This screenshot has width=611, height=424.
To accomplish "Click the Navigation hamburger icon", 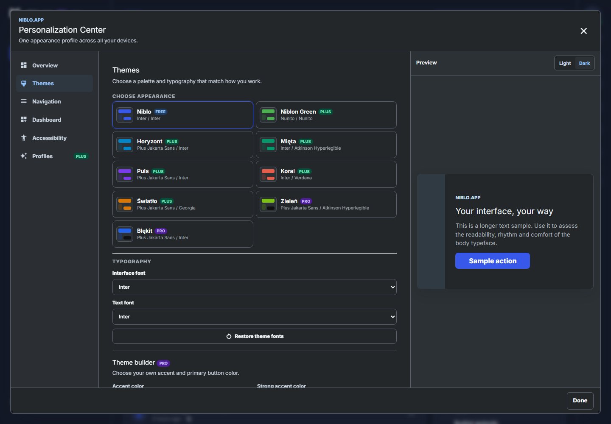I will point(24,101).
